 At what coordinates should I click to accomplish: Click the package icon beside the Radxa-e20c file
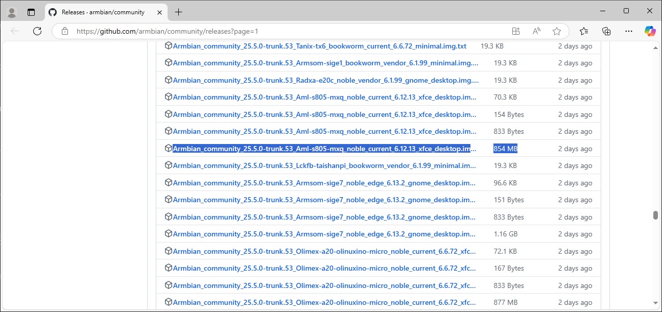pos(169,80)
